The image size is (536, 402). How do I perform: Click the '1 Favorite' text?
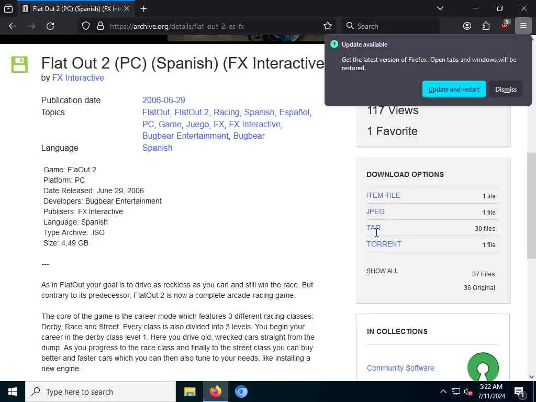(392, 131)
